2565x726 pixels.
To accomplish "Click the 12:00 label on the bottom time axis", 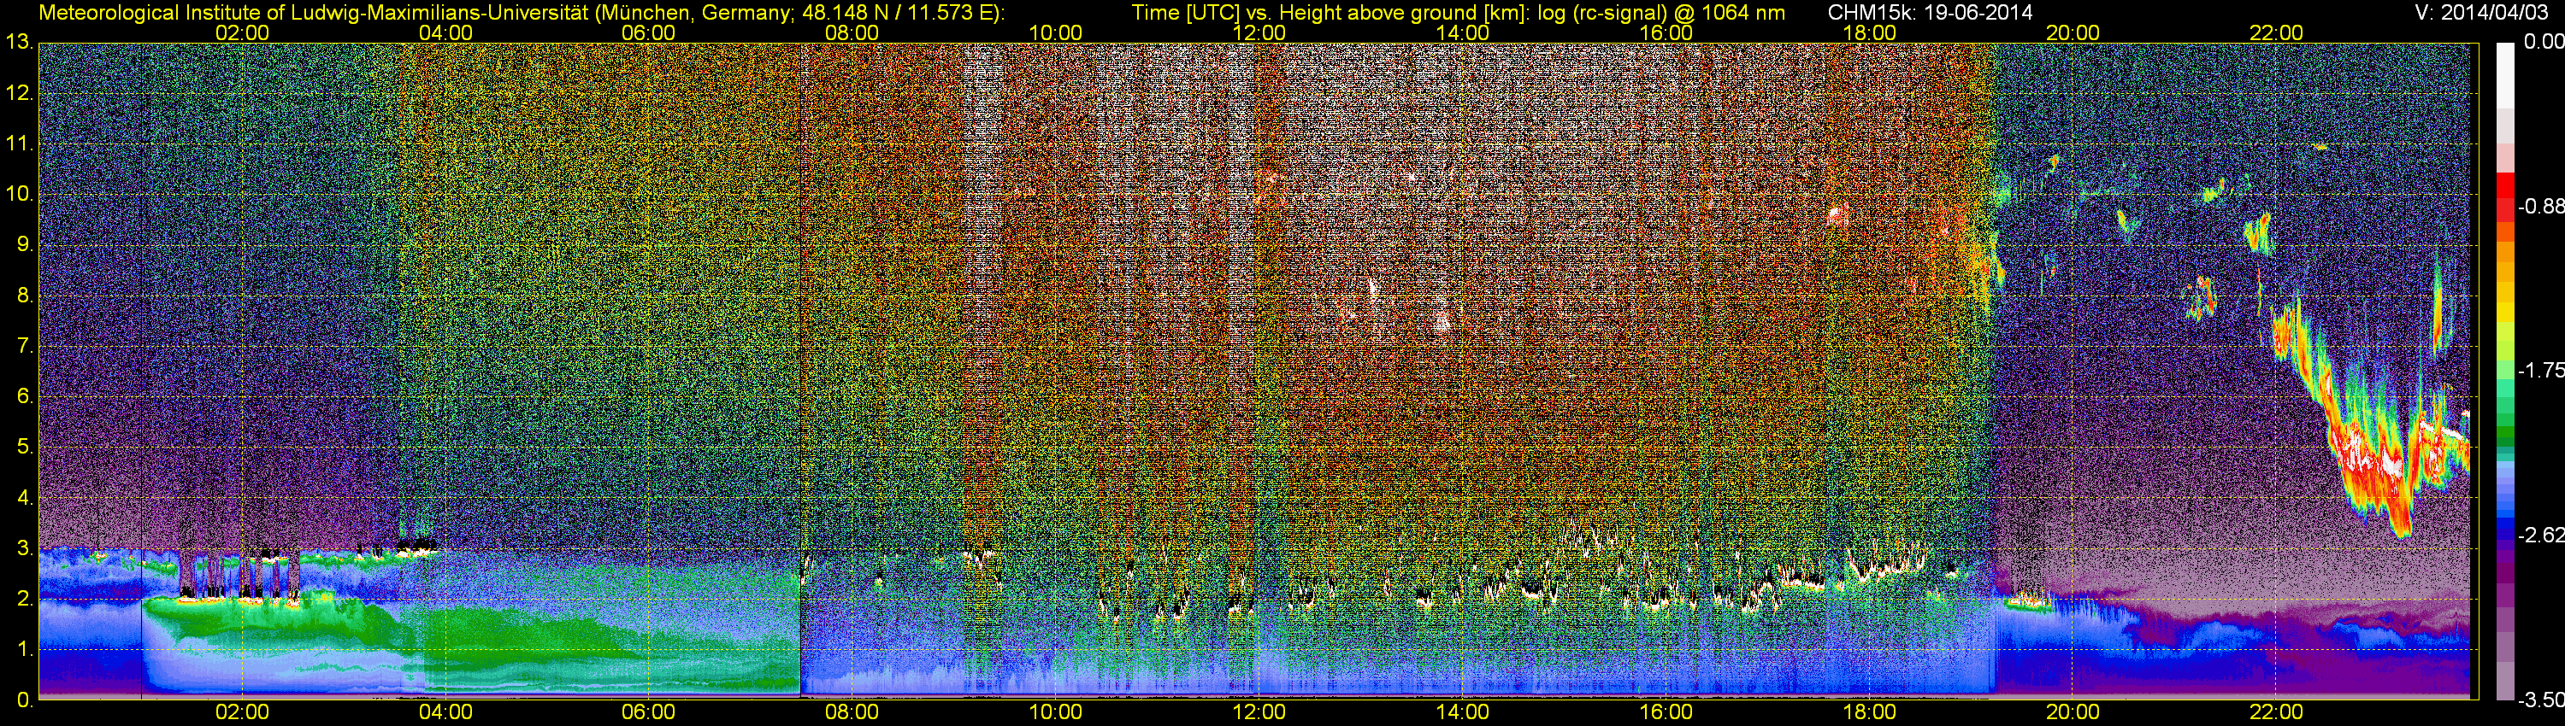I will coord(1259,712).
